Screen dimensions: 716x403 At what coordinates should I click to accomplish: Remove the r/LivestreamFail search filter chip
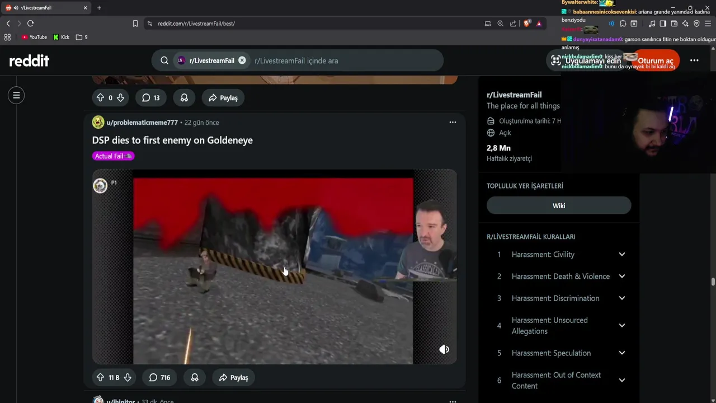[x=242, y=60]
